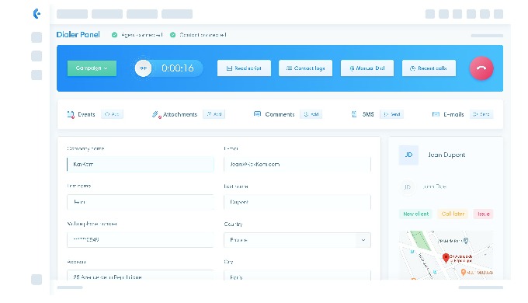528x303 pixels.
Task: Click the blue JD avatar for Jean Dupont
Action: pyautogui.click(x=408, y=155)
